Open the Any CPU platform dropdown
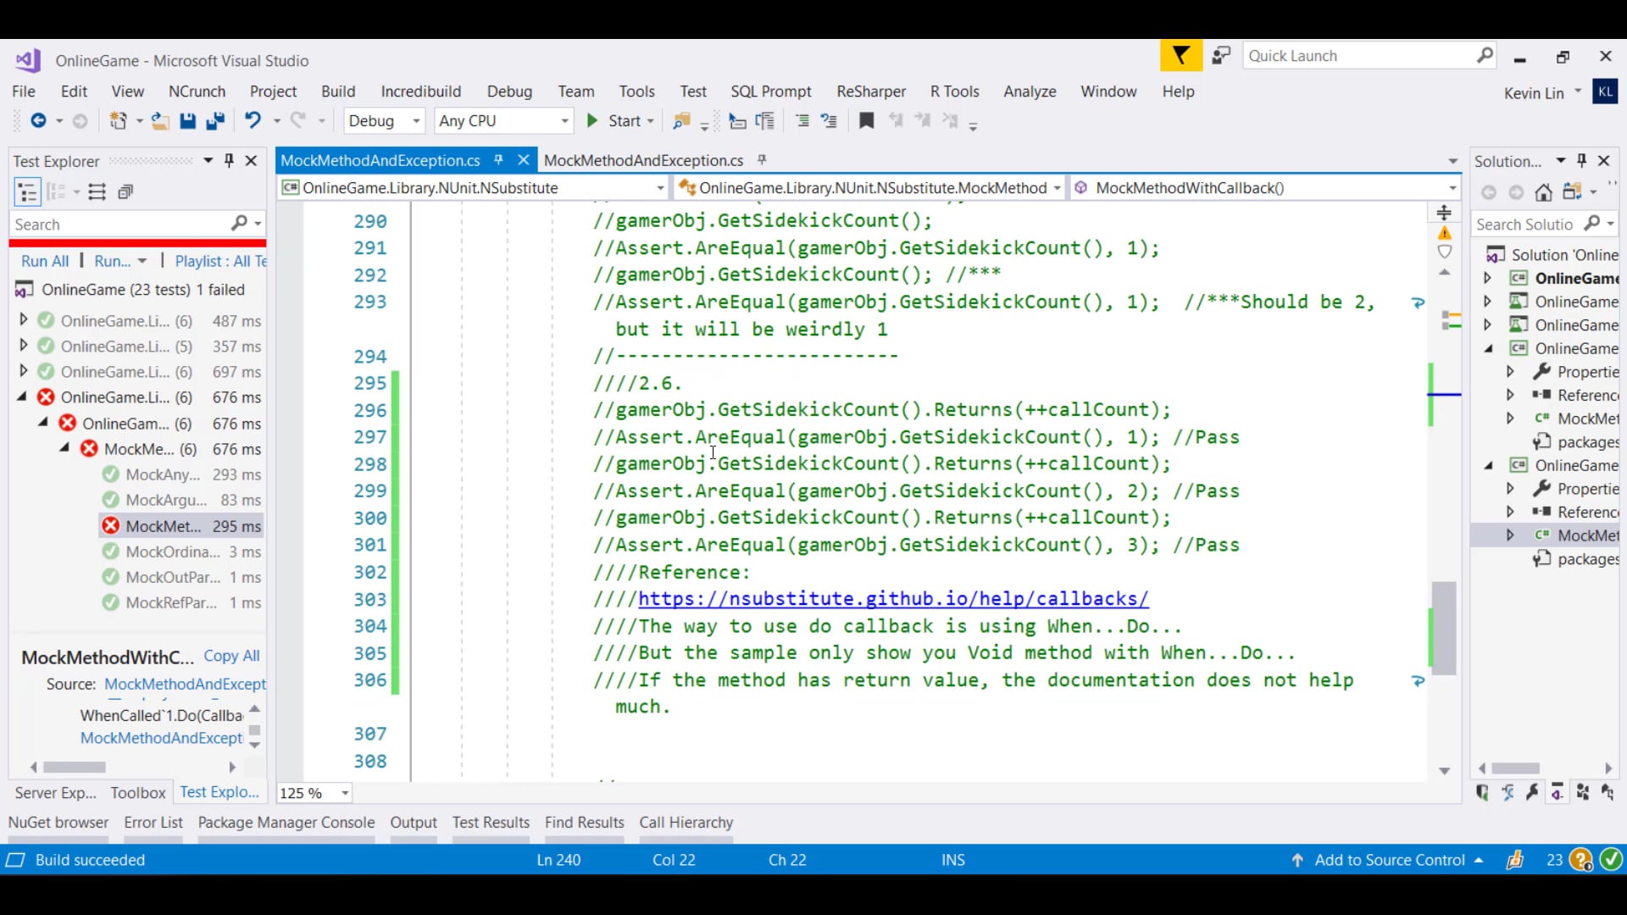This screenshot has width=1627, height=915. (x=564, y=120)
